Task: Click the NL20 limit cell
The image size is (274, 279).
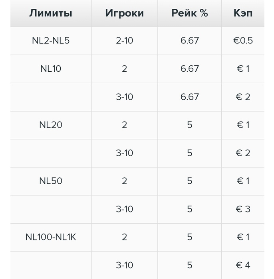Action: tap(51, 125)
